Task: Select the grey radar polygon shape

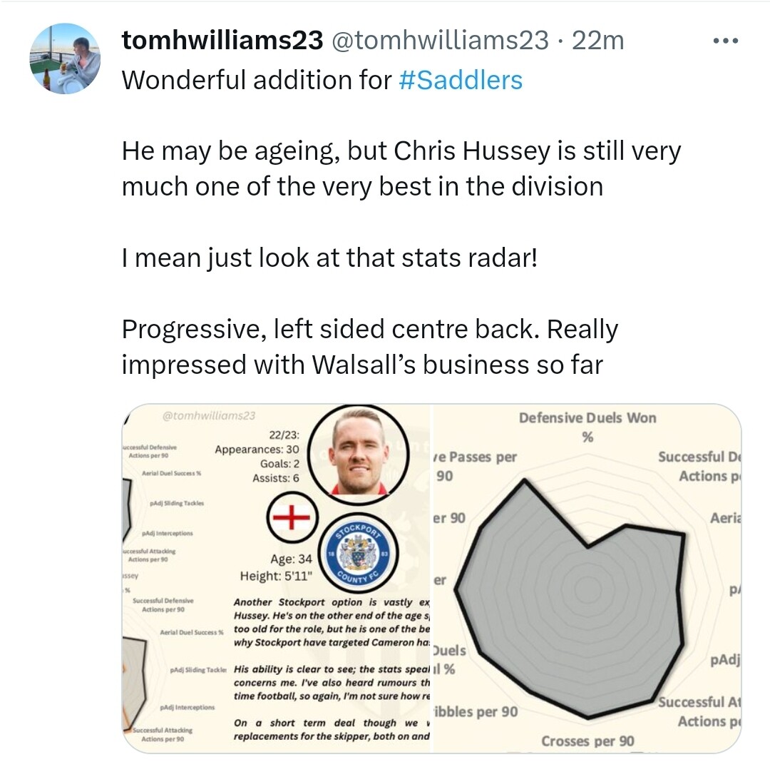Action: click(570, 599)
